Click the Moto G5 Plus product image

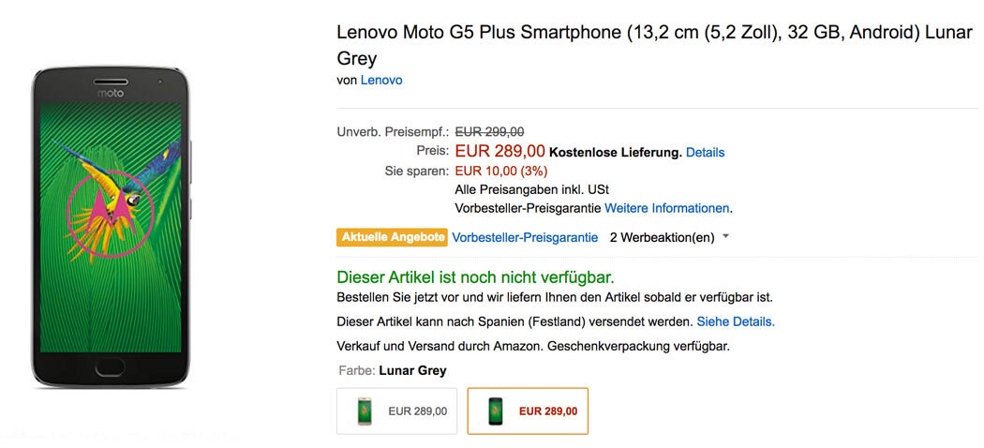pos(110,225)
